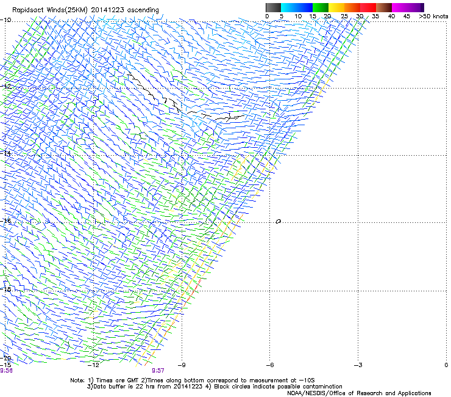Click the purple 9:56 swath time stamp
This screenshot has height=397, width=451.
click(x=6, y=371)
